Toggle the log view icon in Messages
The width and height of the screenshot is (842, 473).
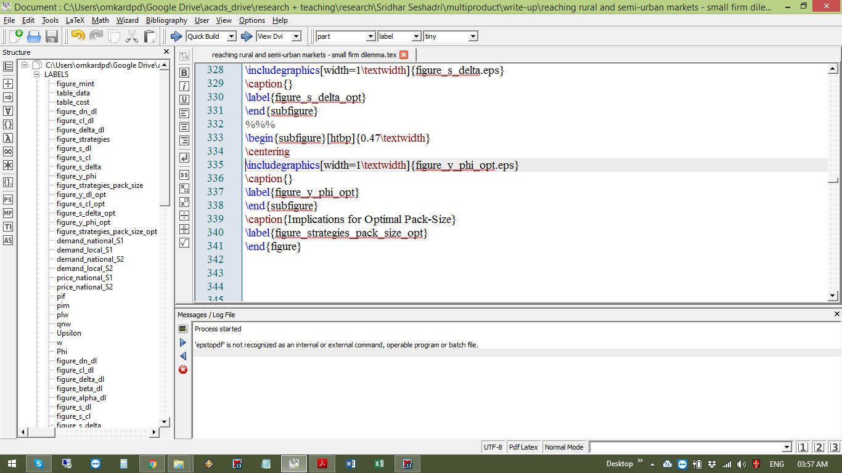point(183,329)
